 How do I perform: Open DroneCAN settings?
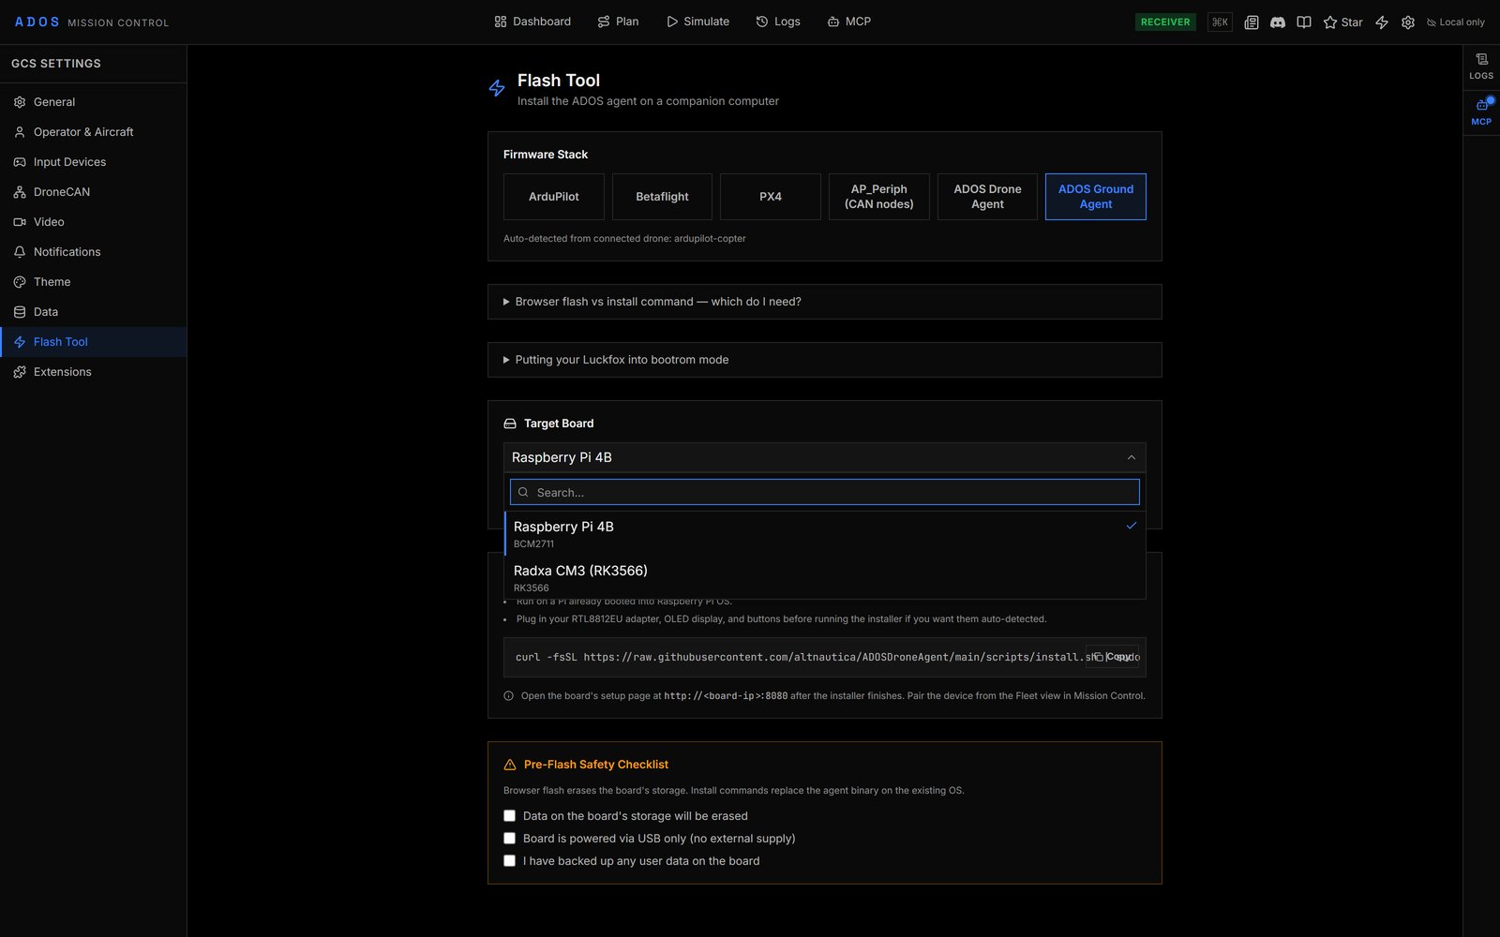(x=94, y=192)
